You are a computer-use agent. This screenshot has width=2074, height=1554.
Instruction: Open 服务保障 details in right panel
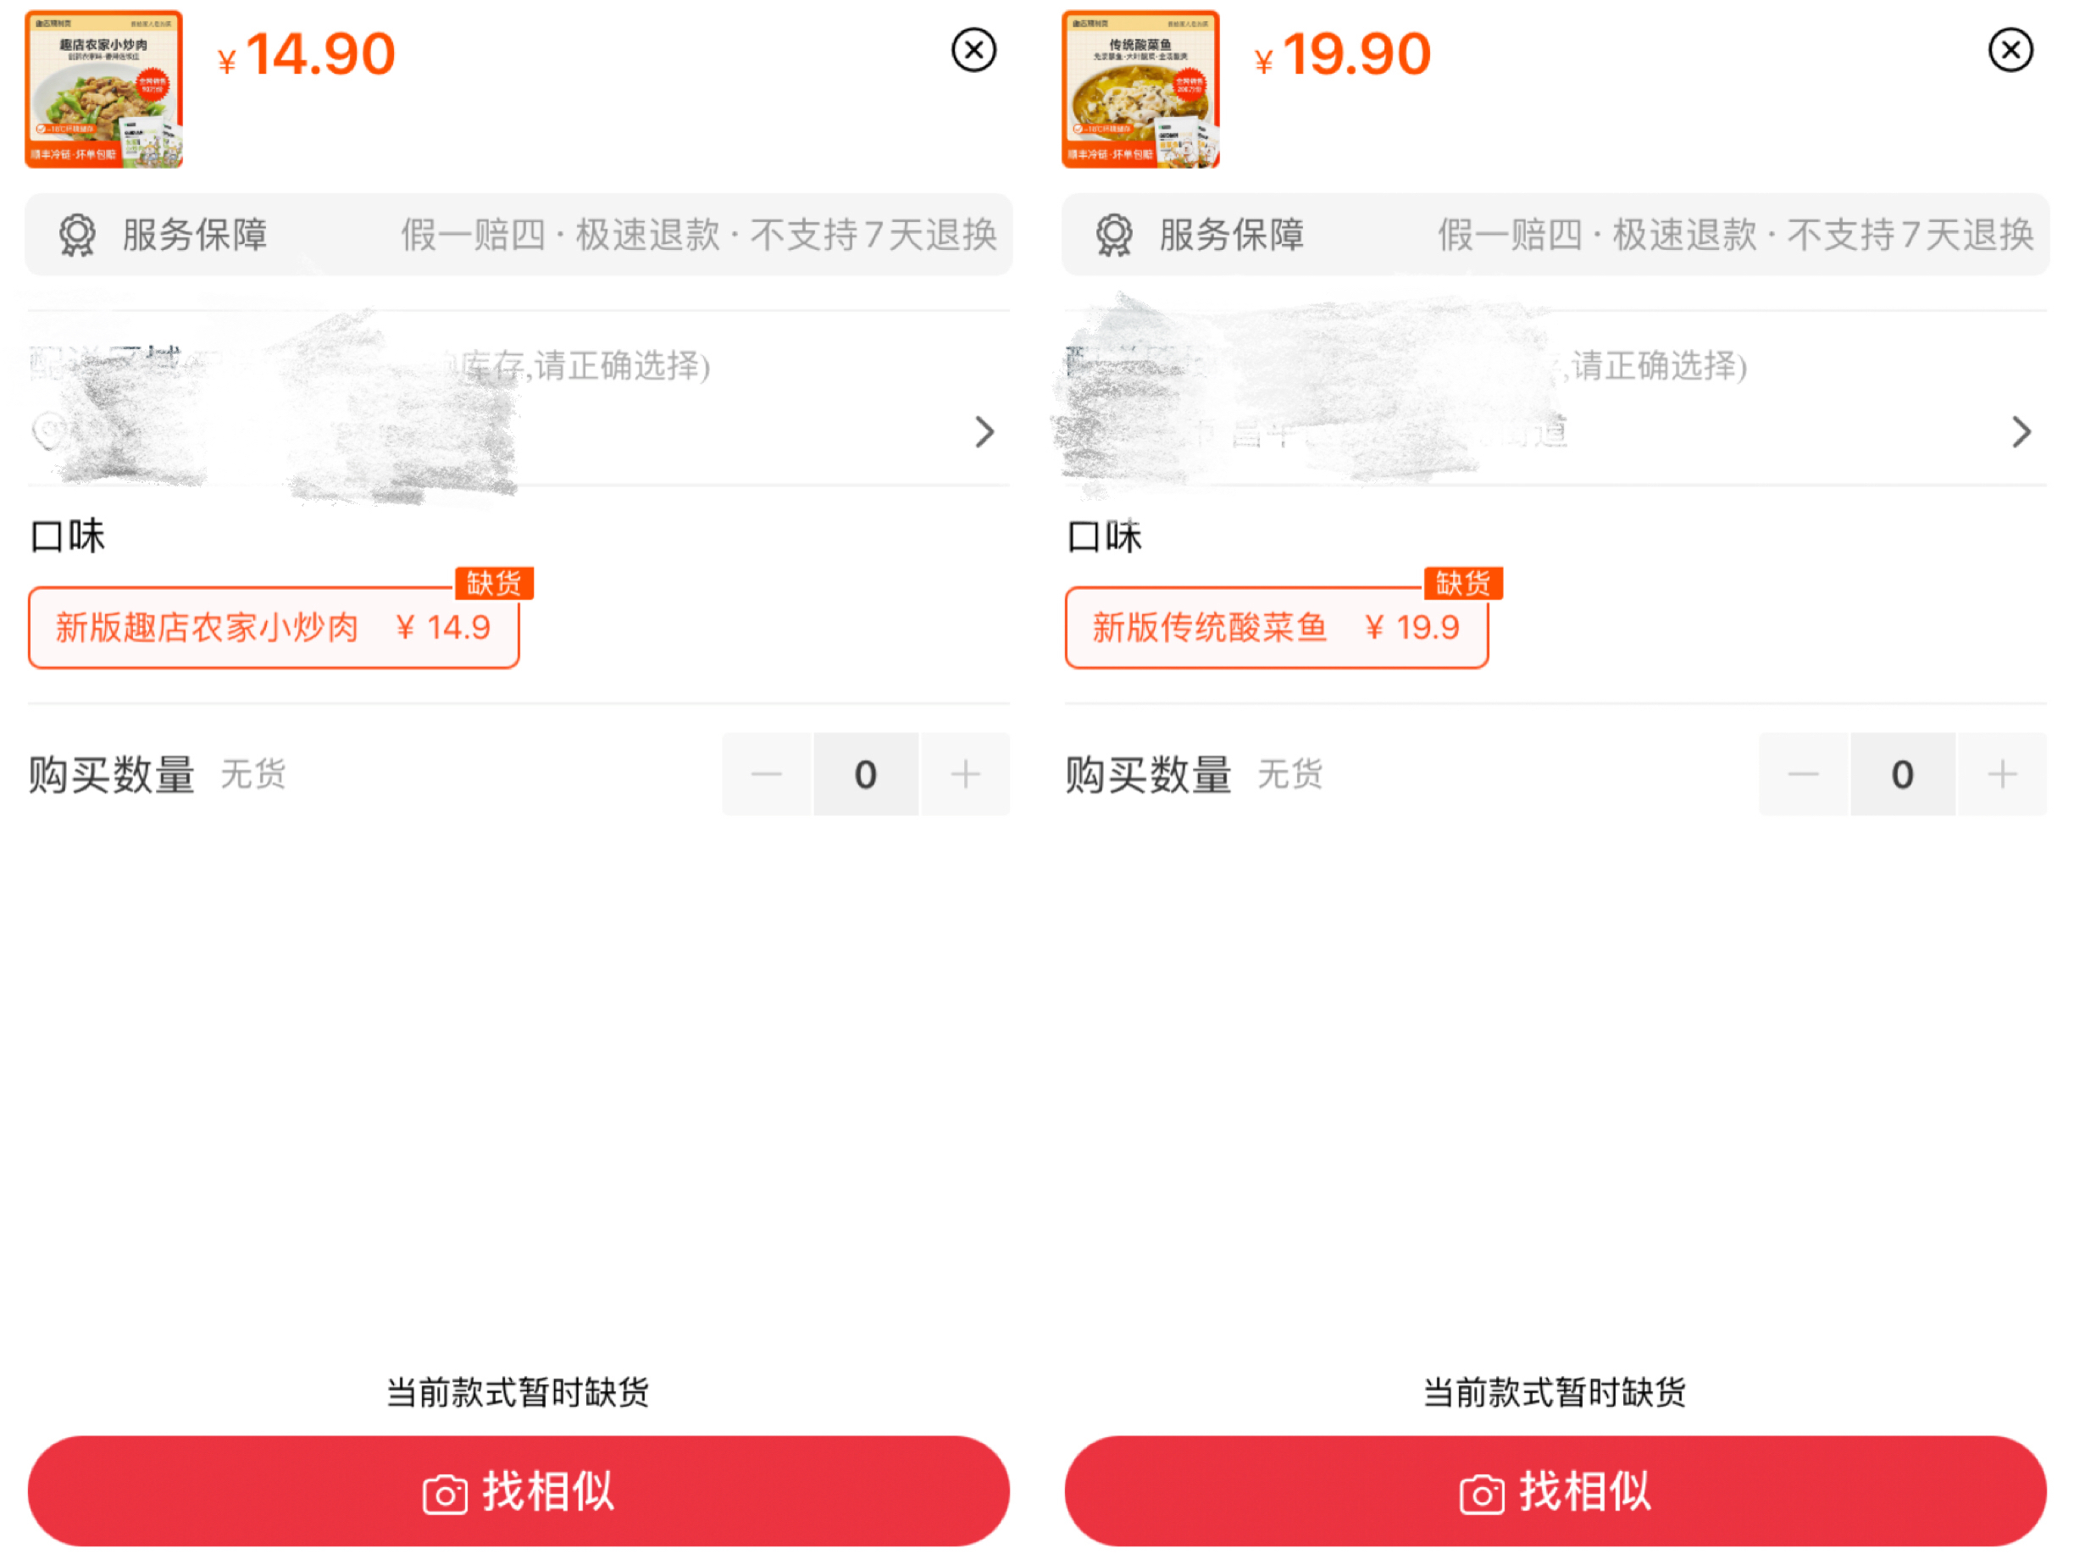click(1555, 235)
